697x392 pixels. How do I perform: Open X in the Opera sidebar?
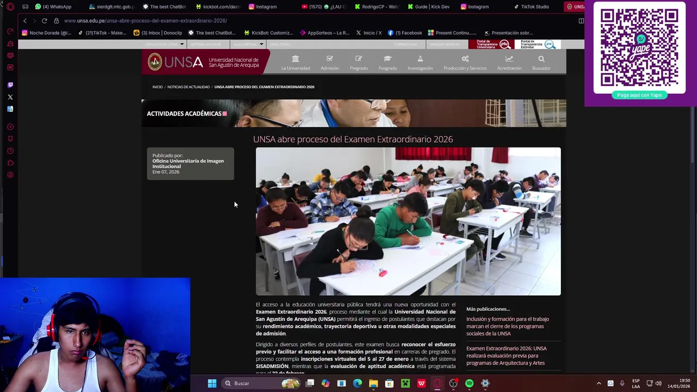(10, 97)
